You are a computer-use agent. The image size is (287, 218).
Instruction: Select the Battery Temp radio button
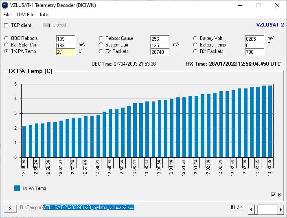[195, 45]
